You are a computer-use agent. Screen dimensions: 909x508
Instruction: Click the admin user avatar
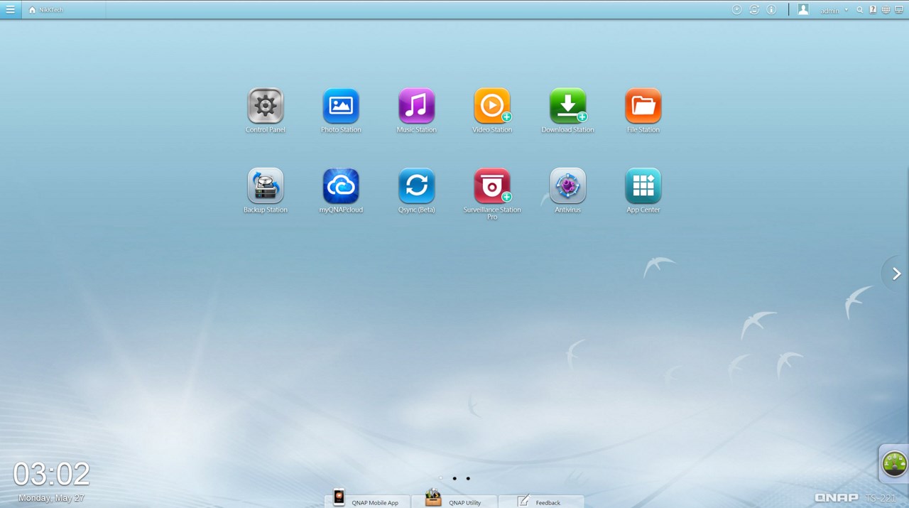(803, 10)
